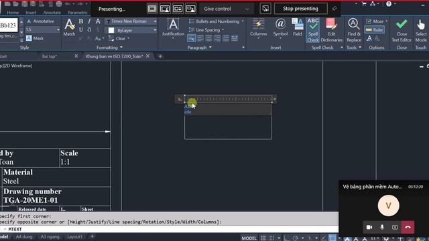The height and width of the screenshot is (241, 429).
Task: Apply distribute paragraph alignment
Action: coord(235,38)
